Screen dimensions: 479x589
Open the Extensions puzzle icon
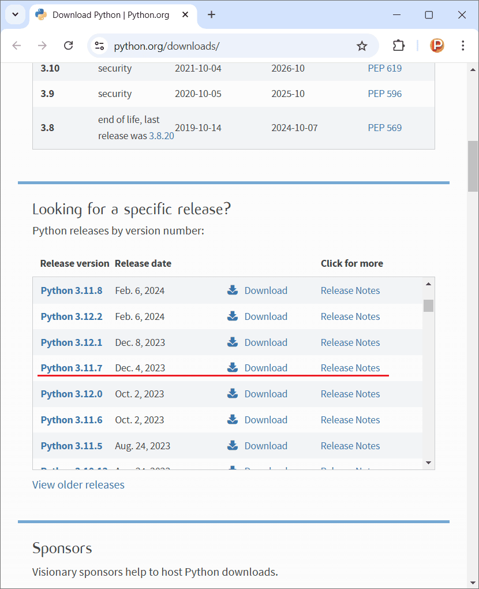tap(398, 46)
